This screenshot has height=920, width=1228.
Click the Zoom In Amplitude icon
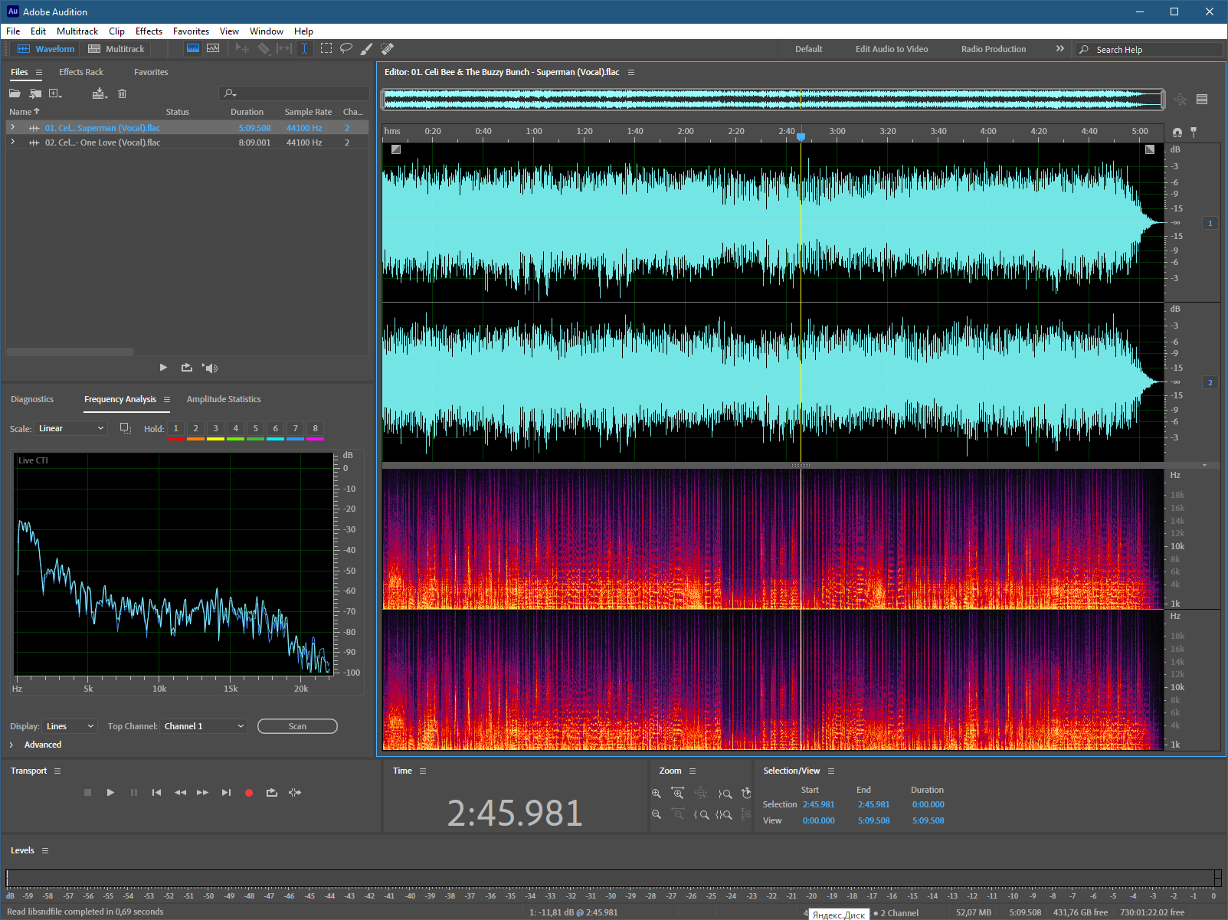[657, 794]
